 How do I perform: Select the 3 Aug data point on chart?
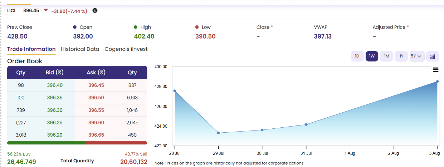point(437,82)
